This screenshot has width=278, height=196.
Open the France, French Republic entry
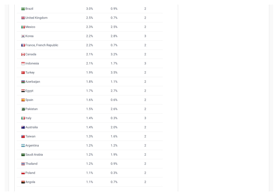(42, 45)
